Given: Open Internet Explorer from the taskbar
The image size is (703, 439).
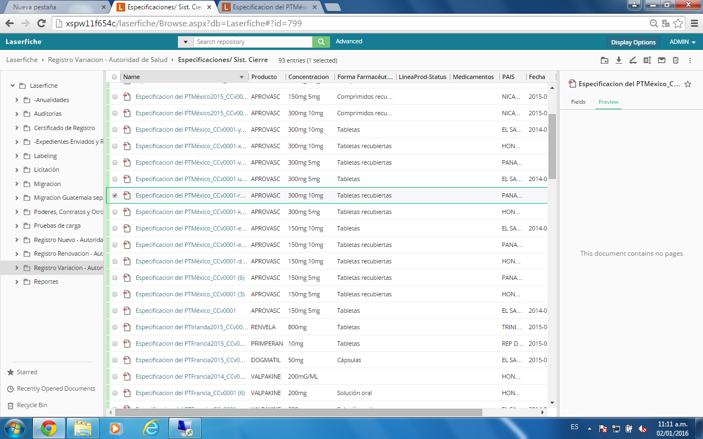Looking at the screenshot, I should pyautogui.click(x=151, y=428).
